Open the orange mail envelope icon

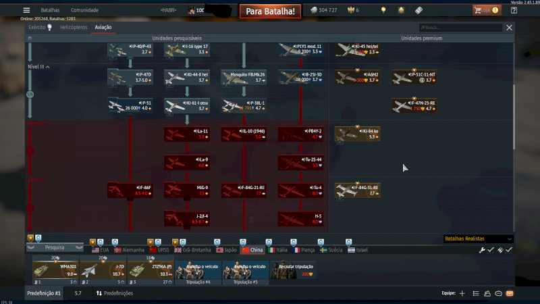510,293
